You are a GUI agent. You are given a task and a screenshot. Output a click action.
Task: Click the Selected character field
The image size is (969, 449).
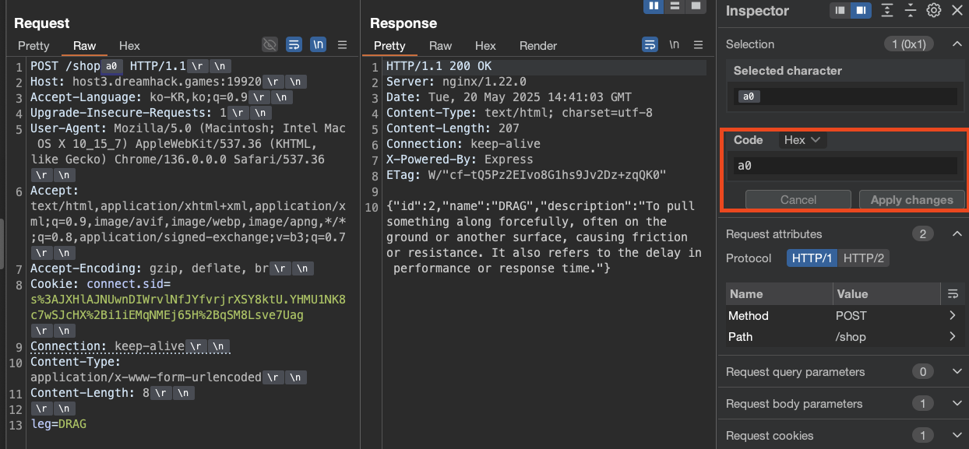point(847,96)
